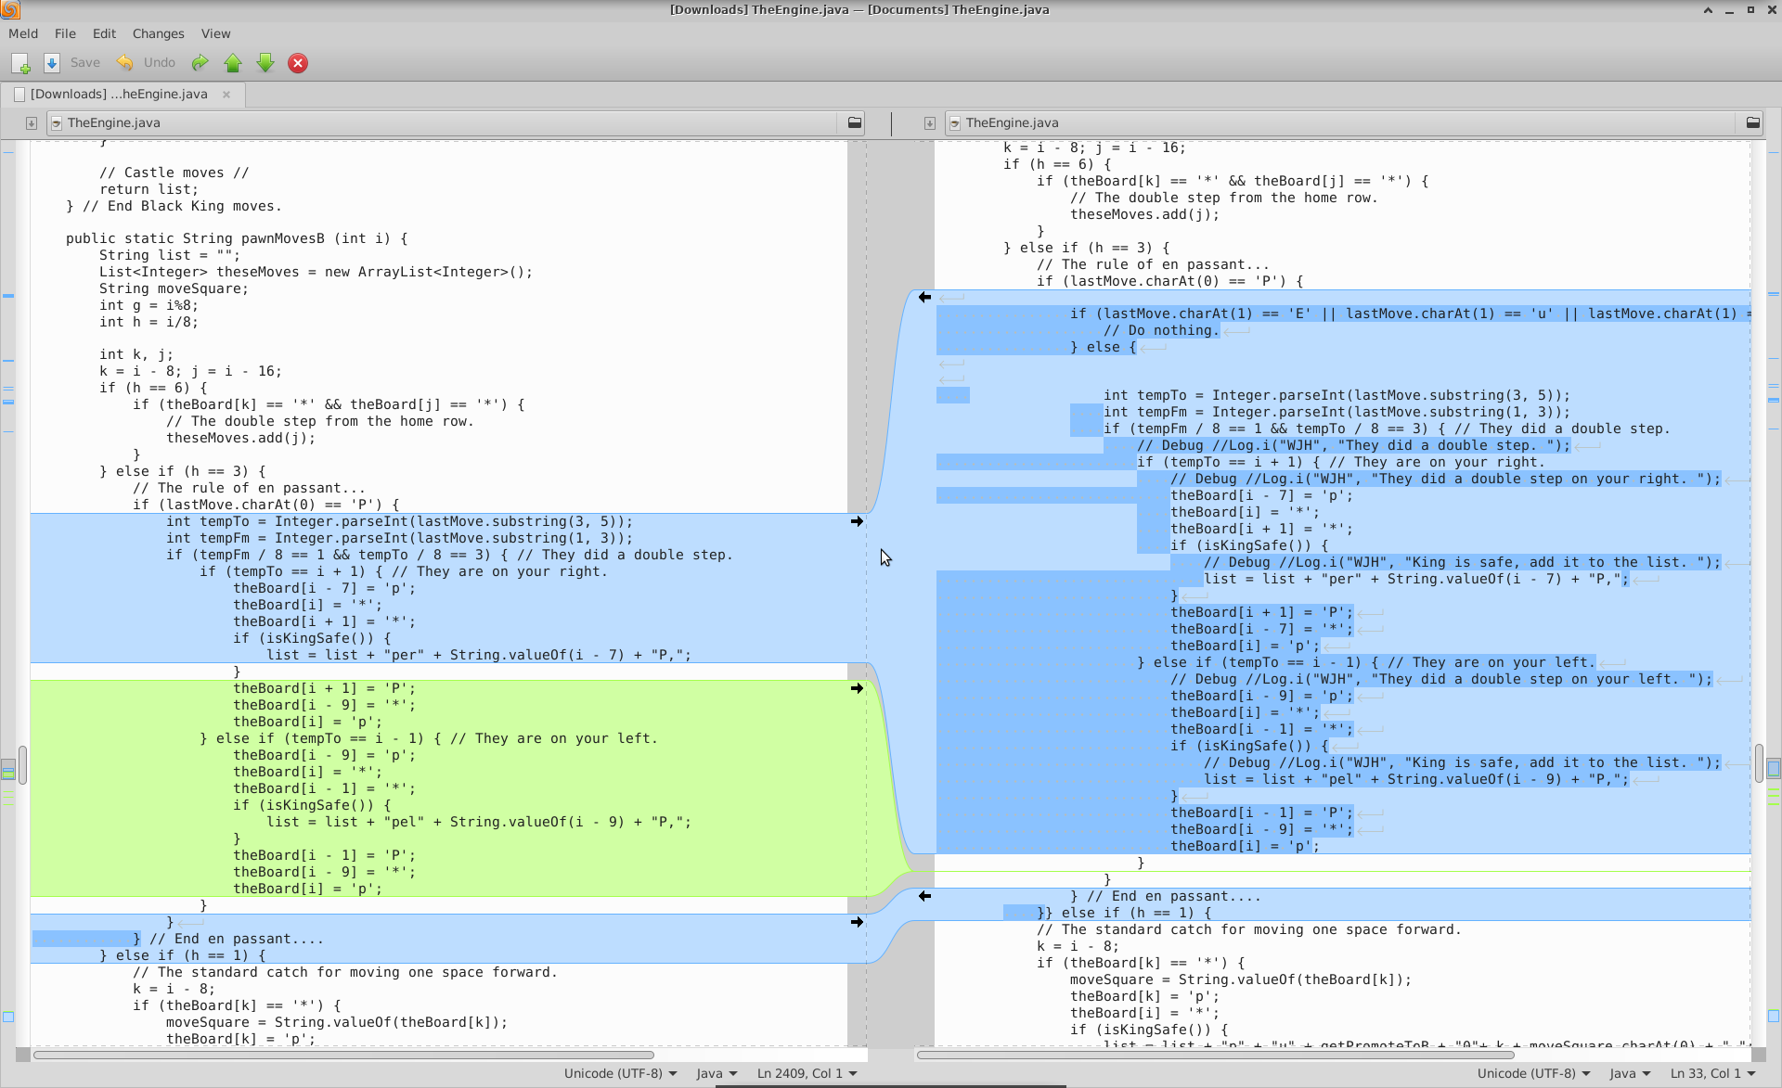The height and width of the screenshot is (1088, 1782).
Task: Click the new comparison icon
Action: [x=20, y=63]
